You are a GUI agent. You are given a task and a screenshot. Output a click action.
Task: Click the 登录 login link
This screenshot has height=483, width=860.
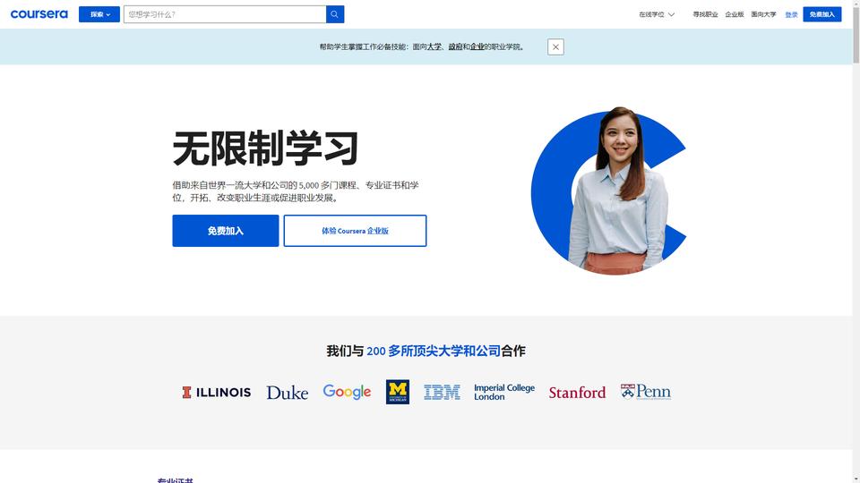click(791, 15)
